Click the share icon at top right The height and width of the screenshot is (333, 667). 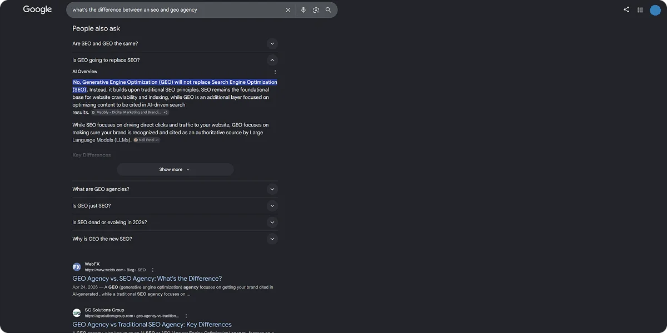tap(626, 9)
